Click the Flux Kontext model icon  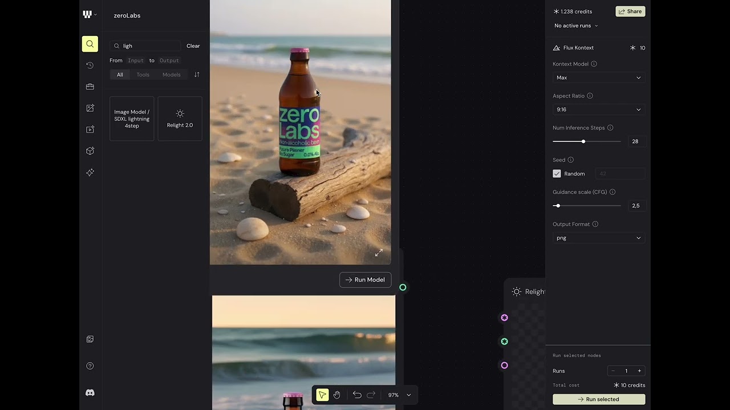coord(557,48)
